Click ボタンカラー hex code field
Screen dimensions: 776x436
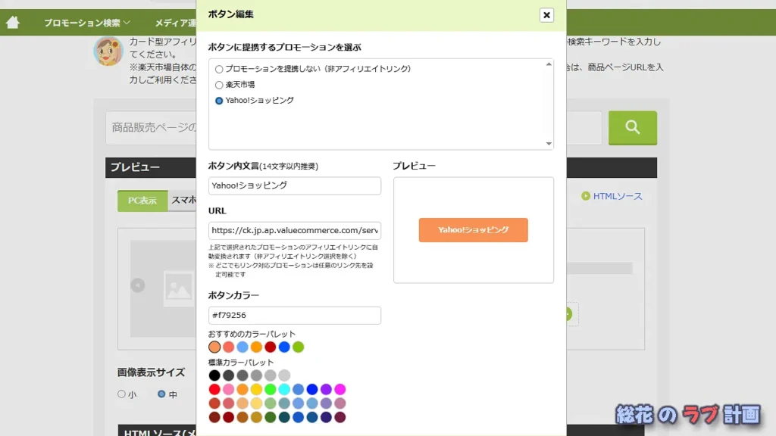point(295,316)
